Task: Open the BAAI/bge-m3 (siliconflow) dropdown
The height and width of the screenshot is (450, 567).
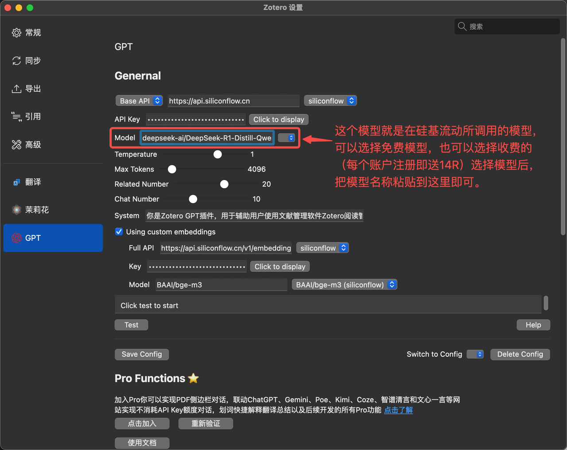Action: tap(344, 285)
